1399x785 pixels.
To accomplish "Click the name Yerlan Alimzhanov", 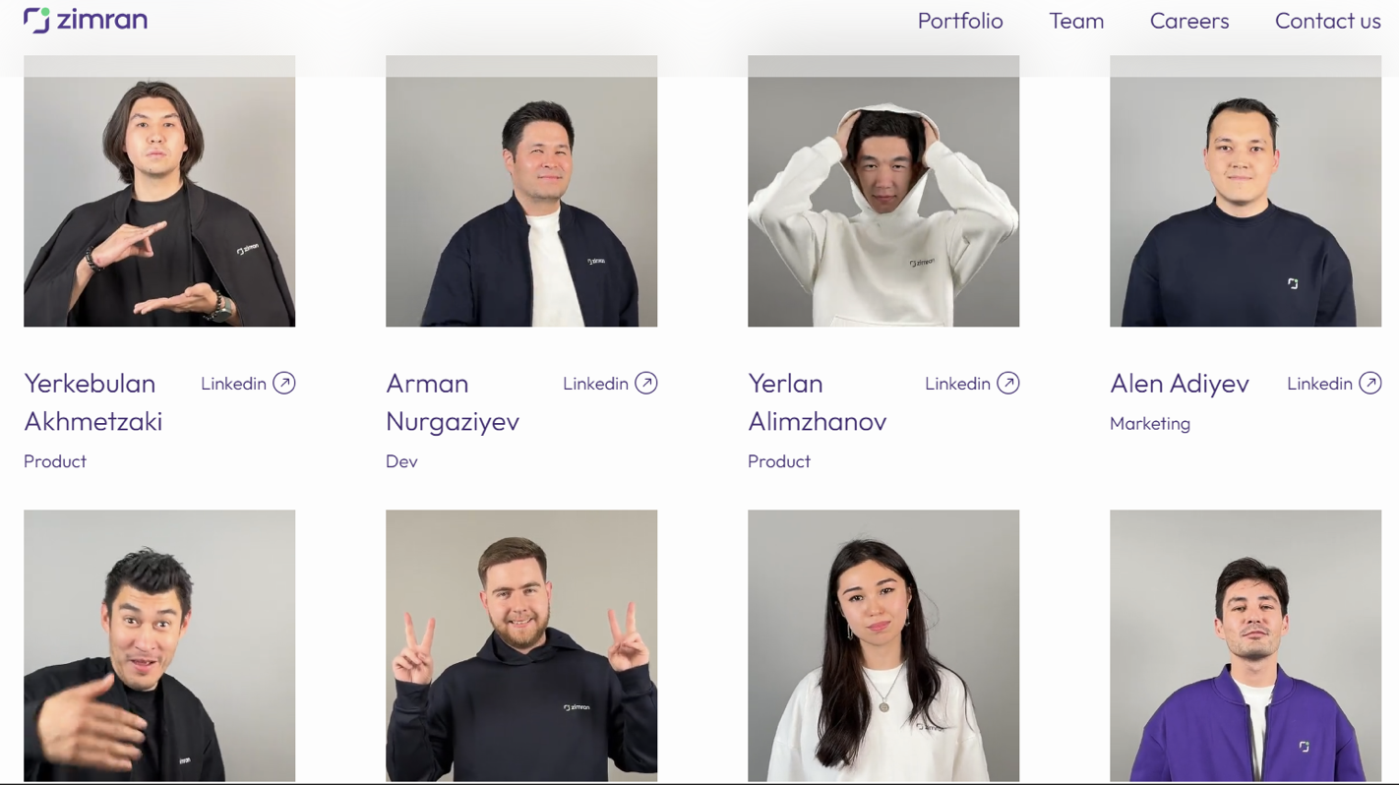I will point(818,402).
